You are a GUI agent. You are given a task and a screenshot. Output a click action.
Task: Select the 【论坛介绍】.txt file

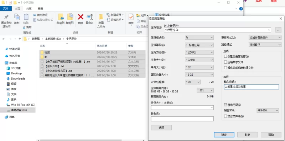(x=92, y=66)
